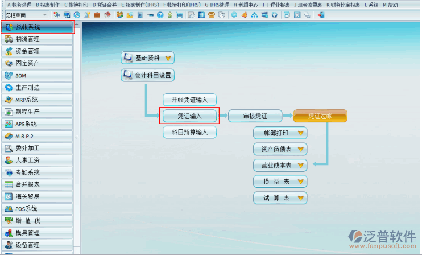Image resolution: width=422 pixels, height=255 pixels.
Task: Open the 人事工资 module in sidebar
Action: tap(37, 161)
